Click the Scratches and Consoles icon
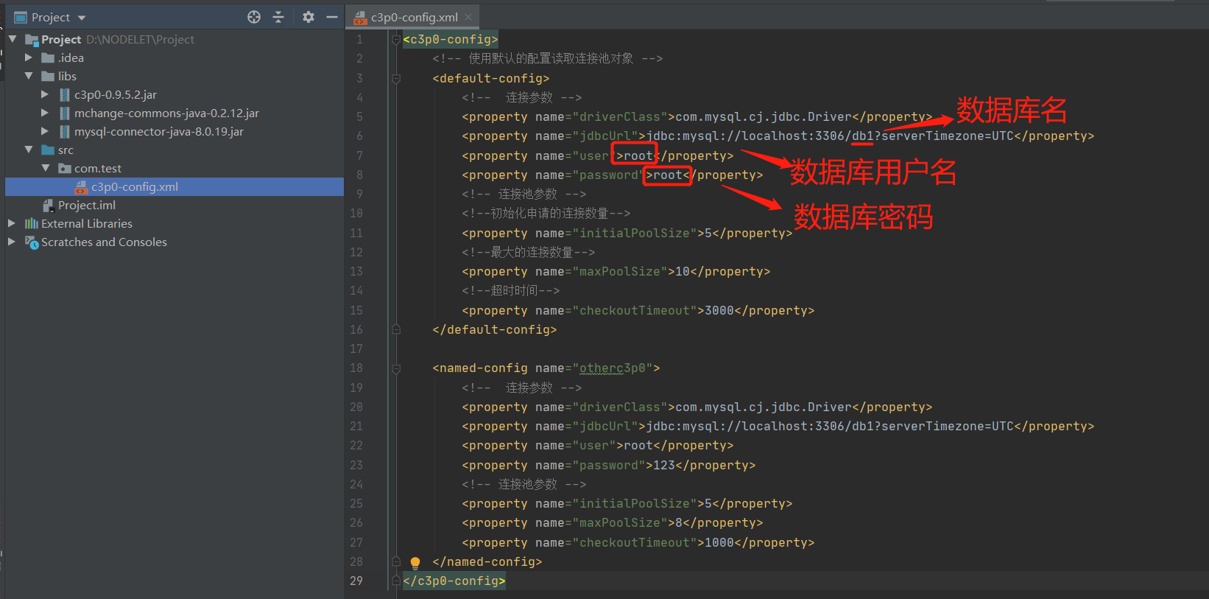The width and height of the screenshot is (1209, 599). (x=32, y=242)
